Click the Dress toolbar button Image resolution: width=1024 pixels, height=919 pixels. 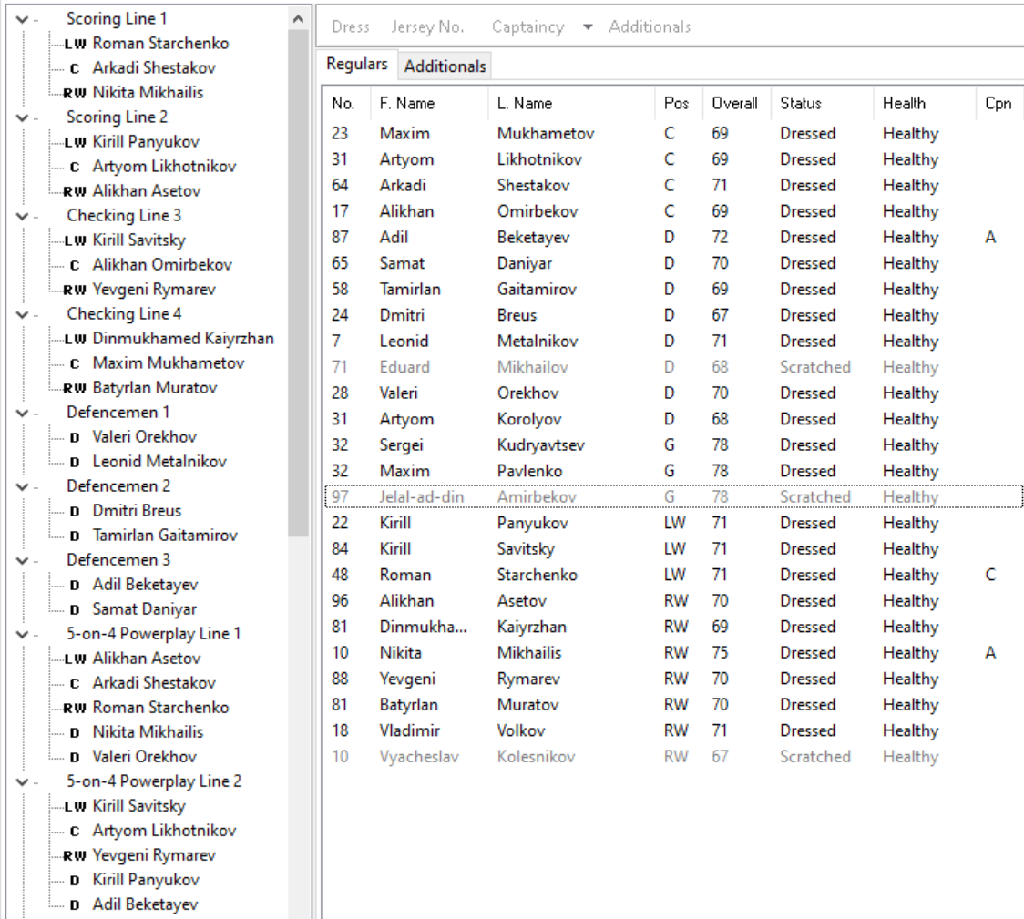[x=351, y=26]
